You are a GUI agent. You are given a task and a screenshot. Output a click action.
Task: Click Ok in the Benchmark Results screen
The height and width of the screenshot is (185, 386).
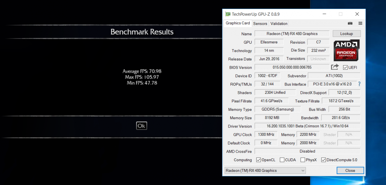[141, 126]
